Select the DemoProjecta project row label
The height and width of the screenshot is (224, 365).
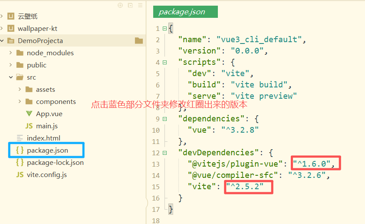[x=40, y=41]
